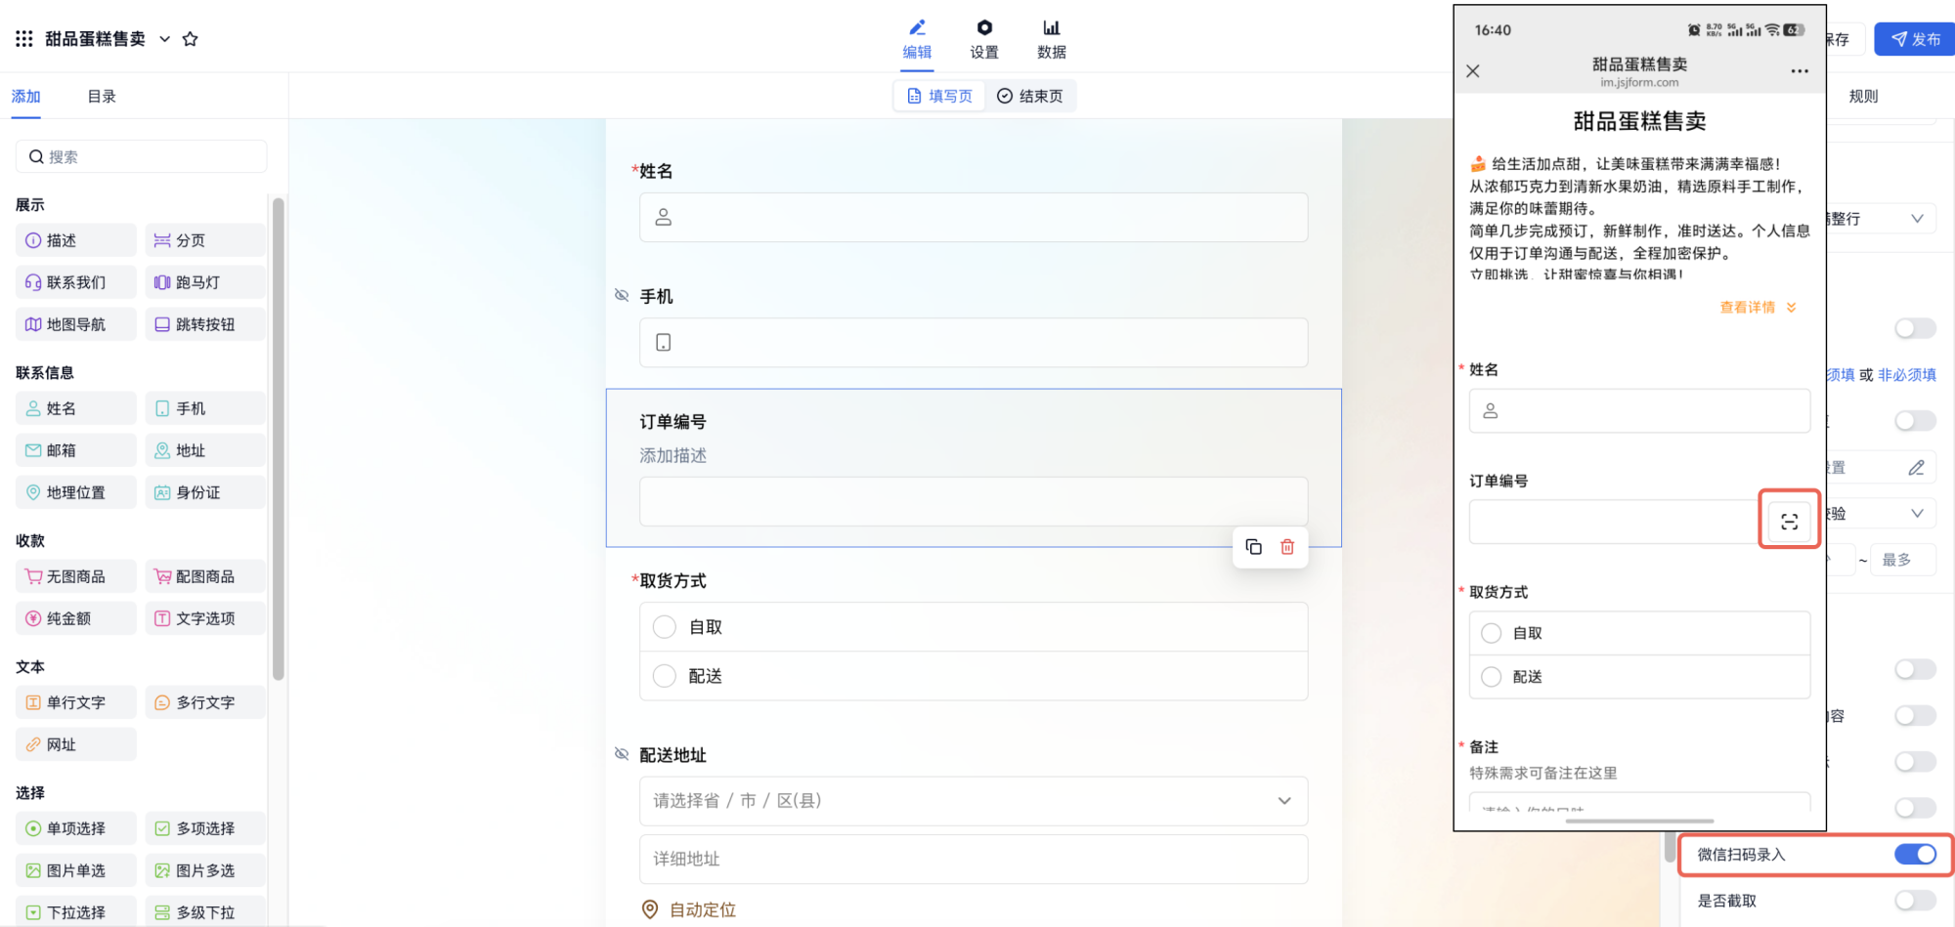Open the mobile preview more options menu
Screen dimensions: 1955x927
pyautogui.click(x=1800, y=71)
